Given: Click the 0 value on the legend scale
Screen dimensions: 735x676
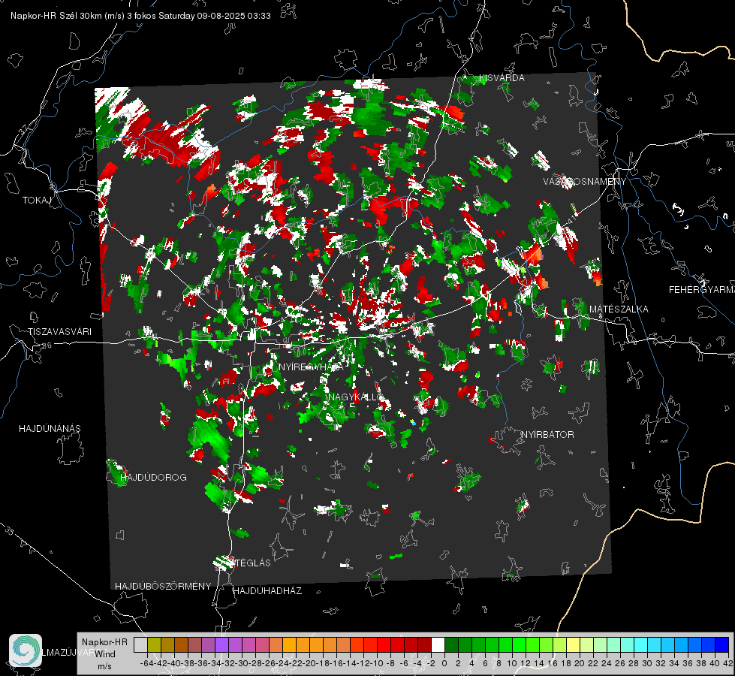Looking at the screenshot, I should 444,663.
